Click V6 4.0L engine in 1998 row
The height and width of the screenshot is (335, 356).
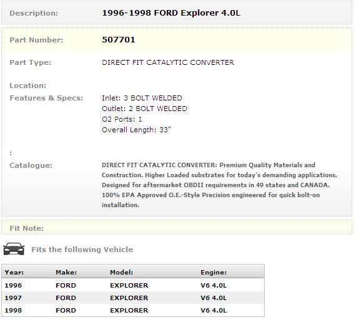214,310
